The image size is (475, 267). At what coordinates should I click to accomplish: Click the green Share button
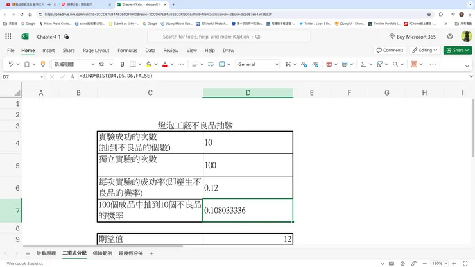pyautogui.click(x=458, y=50)
